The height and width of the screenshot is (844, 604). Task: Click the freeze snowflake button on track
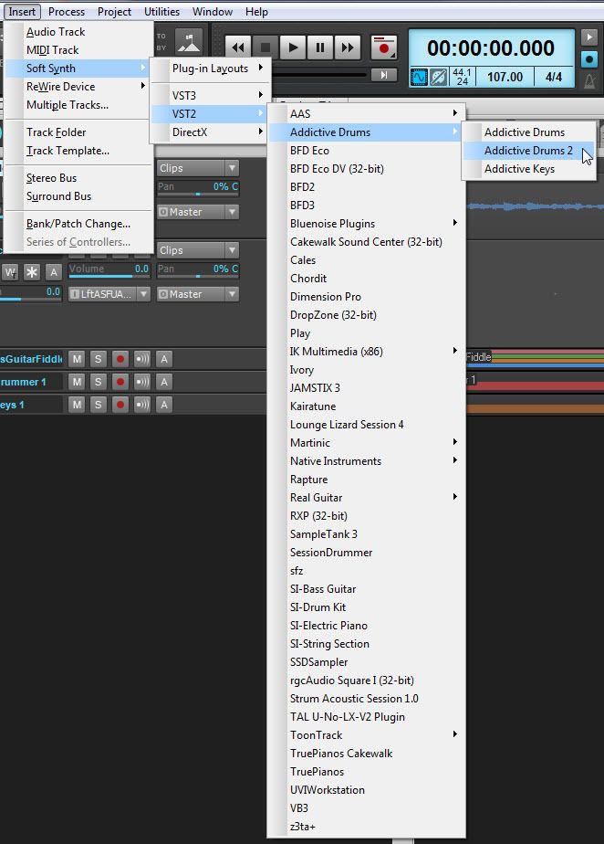pyautogui.click(x=32, y=271)
